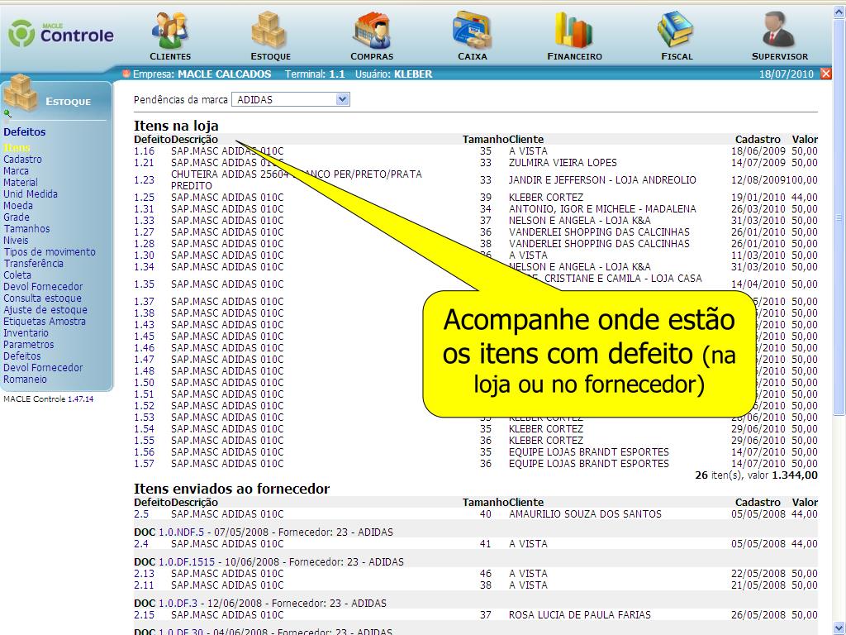Image resolution: width=846 pixels, height=635 pixels.
Task: Open Marca in the sidebar
Action: tap(16, 171)
